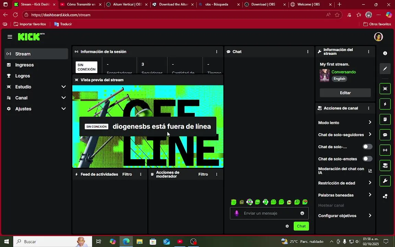The width and height of the screenshot is (395, 247).
Task: Click the Editar button in stream info
Action: 345,93
